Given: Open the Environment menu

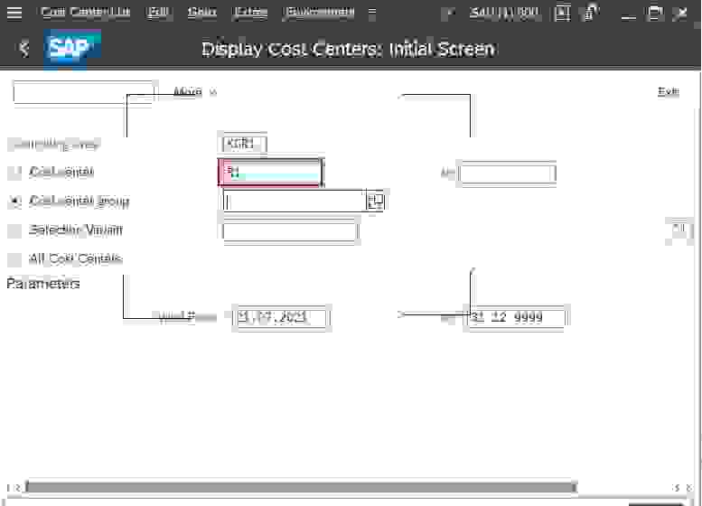Looking at the screenshot, I should [x=320, y=12].
